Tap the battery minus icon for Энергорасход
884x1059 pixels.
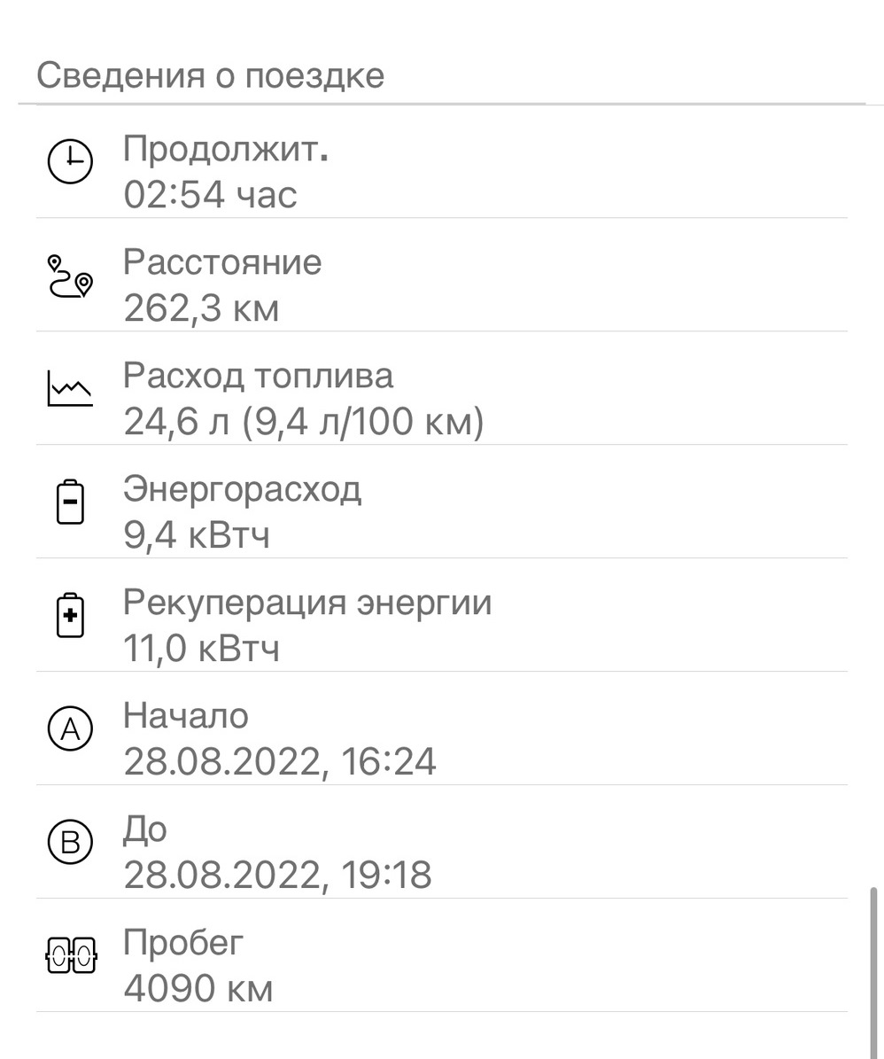[x=70, y=502]
